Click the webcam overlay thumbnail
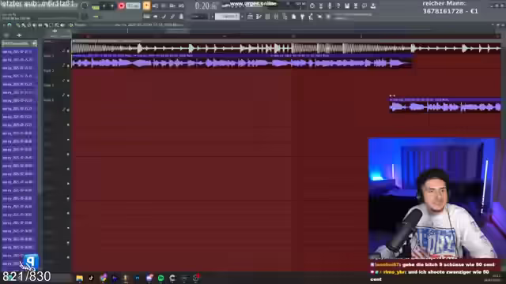Image resolution: width=506 pixels, height=284 pixels. pos(434,198)
